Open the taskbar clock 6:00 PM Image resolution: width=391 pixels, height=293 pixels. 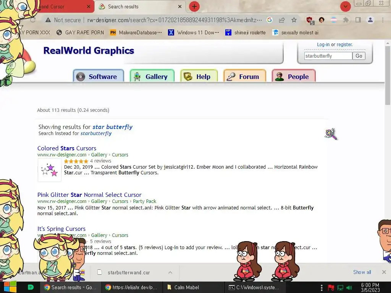click(370, 288)
